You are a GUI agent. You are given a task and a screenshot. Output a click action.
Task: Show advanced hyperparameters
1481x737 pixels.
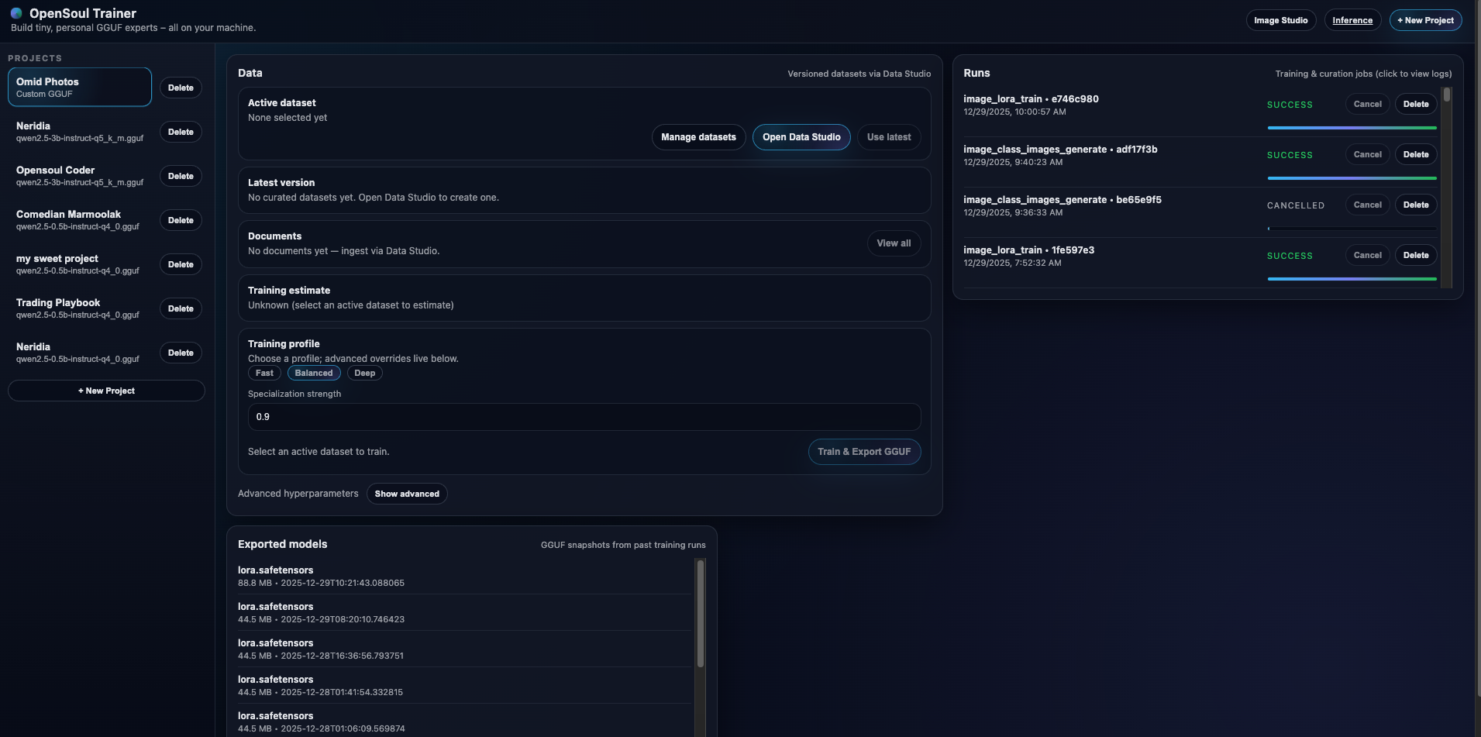click(x=407, y=494)
